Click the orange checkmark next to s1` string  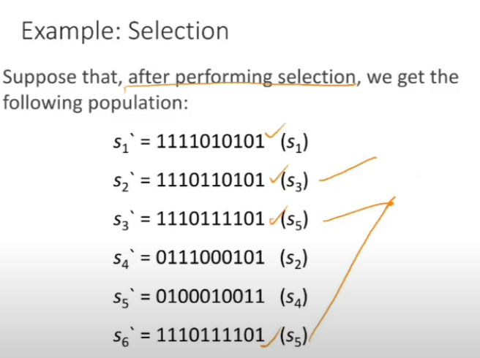click(x=275, y=131)
